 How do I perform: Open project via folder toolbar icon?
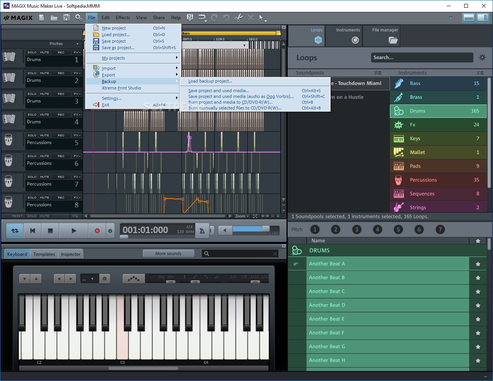click(x=54, y=18)
